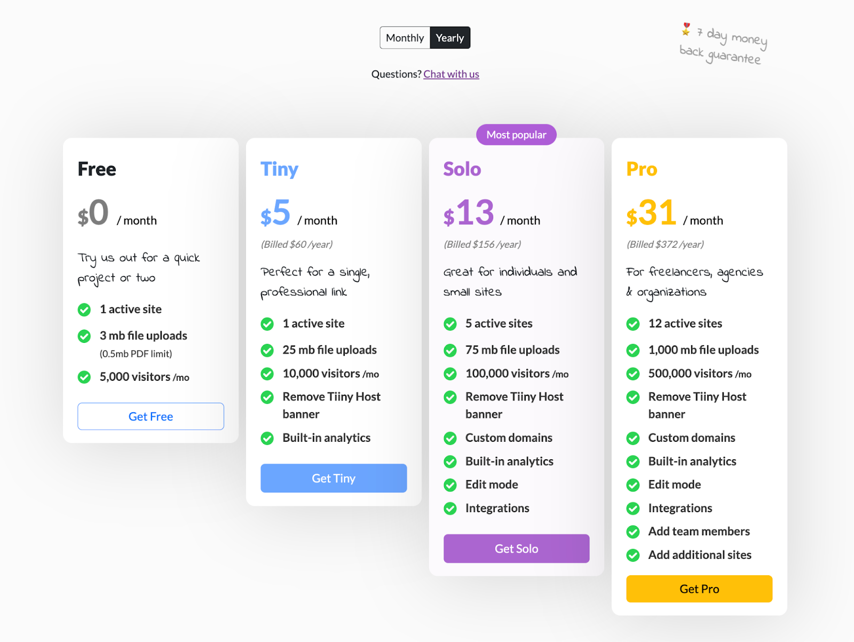Click the Most popular badge

click(516, 135)
